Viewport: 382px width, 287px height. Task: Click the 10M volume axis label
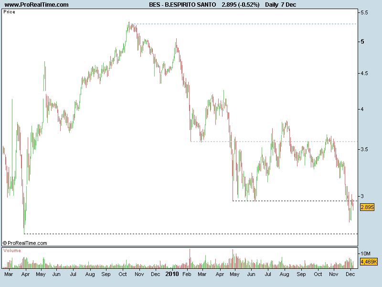[365, 254]
